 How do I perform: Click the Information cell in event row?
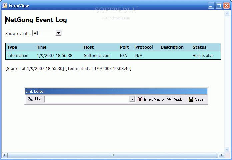[18, 56]
